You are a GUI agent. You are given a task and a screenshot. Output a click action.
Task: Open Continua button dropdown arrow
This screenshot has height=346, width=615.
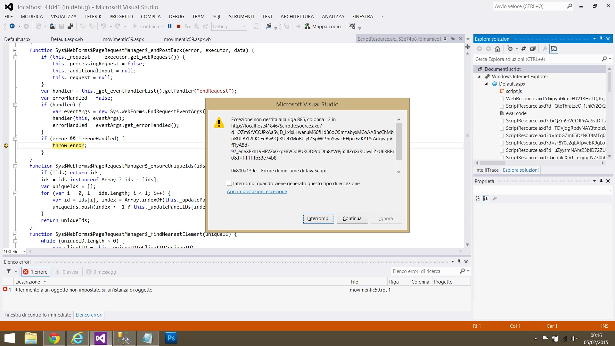coord(163,26)
